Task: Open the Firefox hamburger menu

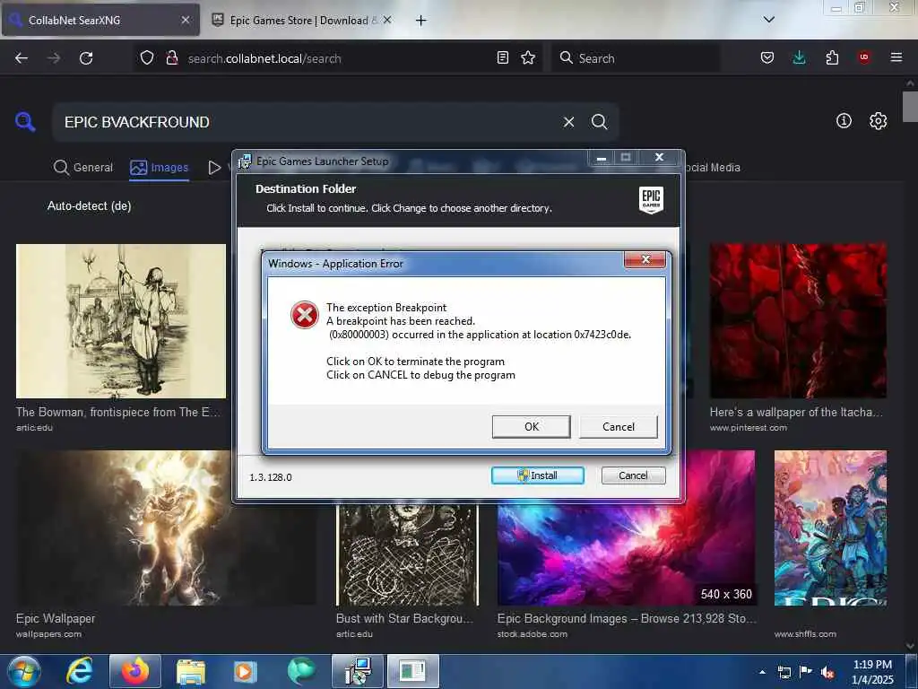Action: click(x=896, y=57)
